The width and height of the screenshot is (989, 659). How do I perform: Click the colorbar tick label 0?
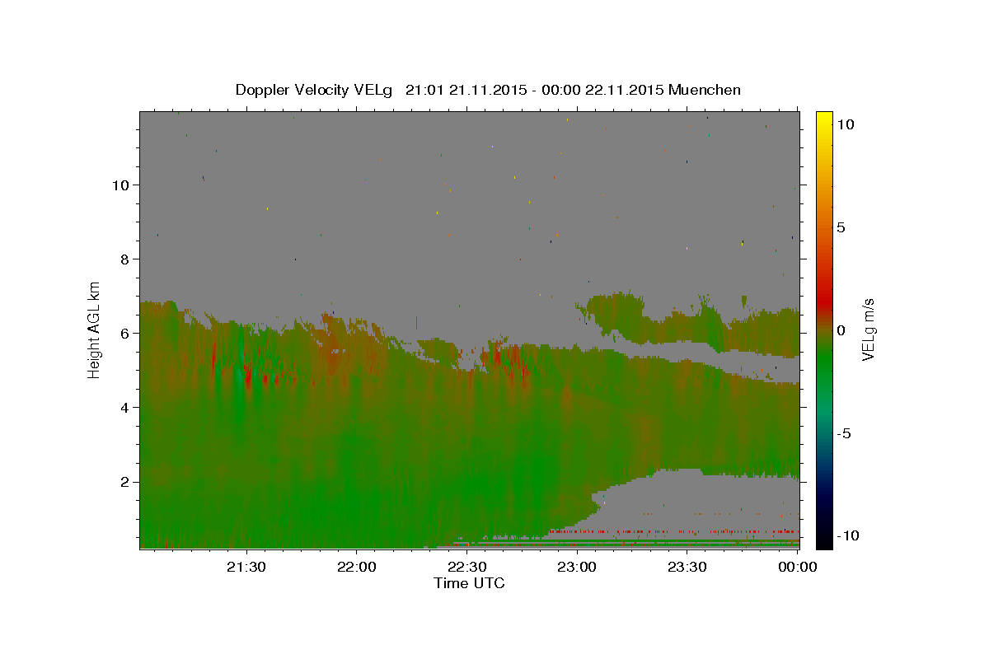[841, 330]
